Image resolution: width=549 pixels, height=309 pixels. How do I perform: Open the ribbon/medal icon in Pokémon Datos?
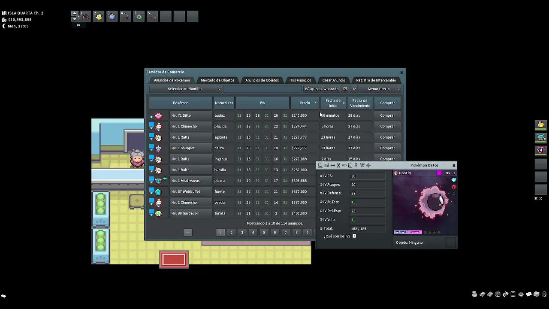point(362,165)
